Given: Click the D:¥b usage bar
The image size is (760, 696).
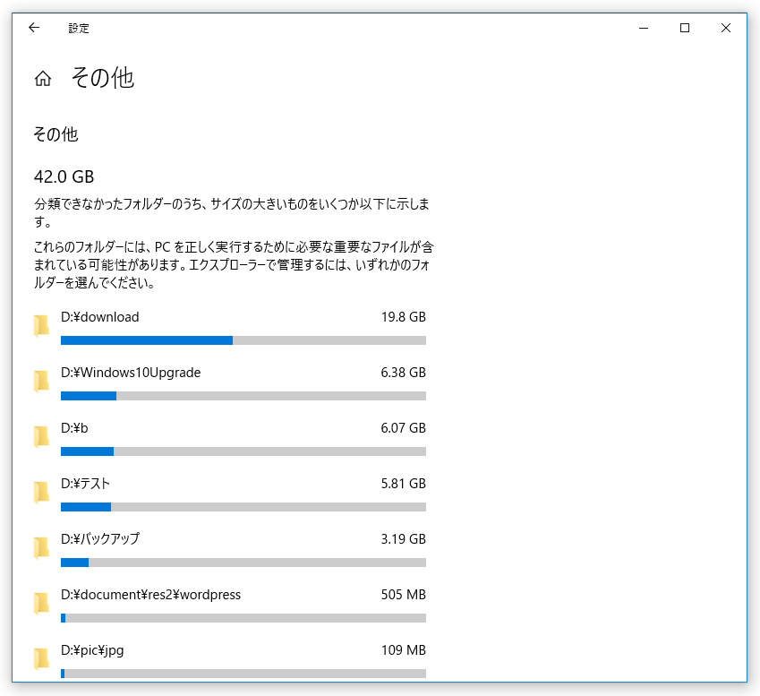Looking at the screenshot, I should coord(243,451).
